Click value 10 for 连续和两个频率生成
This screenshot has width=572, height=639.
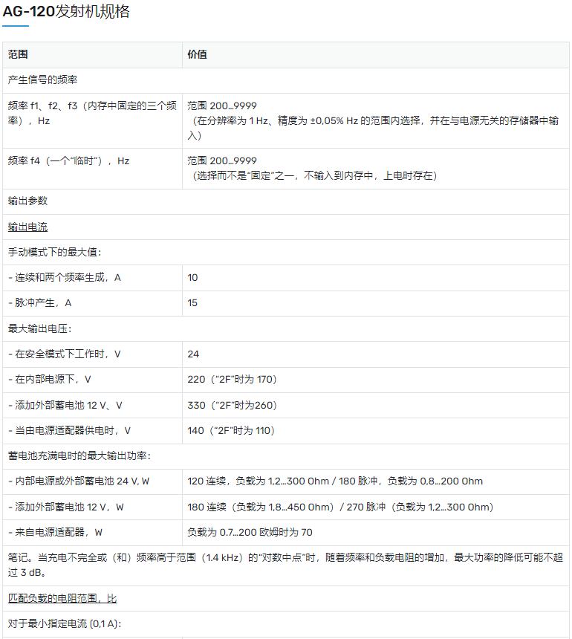coord(193,277)
